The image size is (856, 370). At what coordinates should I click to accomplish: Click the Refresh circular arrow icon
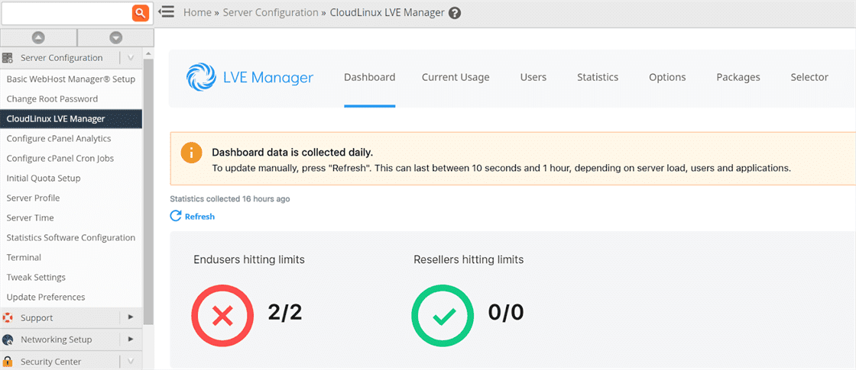tap(176, 217)
